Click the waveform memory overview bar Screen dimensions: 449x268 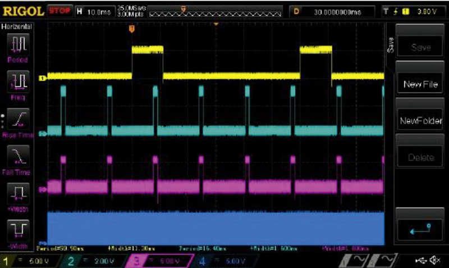216,12
